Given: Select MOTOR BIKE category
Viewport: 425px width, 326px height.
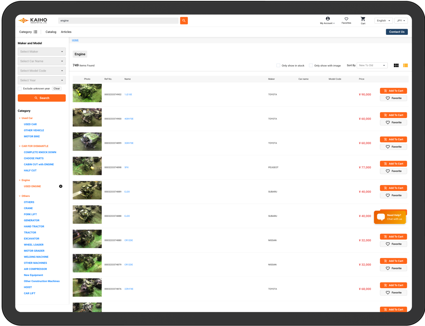Looking at the screenshot, I should coord(32,137).
